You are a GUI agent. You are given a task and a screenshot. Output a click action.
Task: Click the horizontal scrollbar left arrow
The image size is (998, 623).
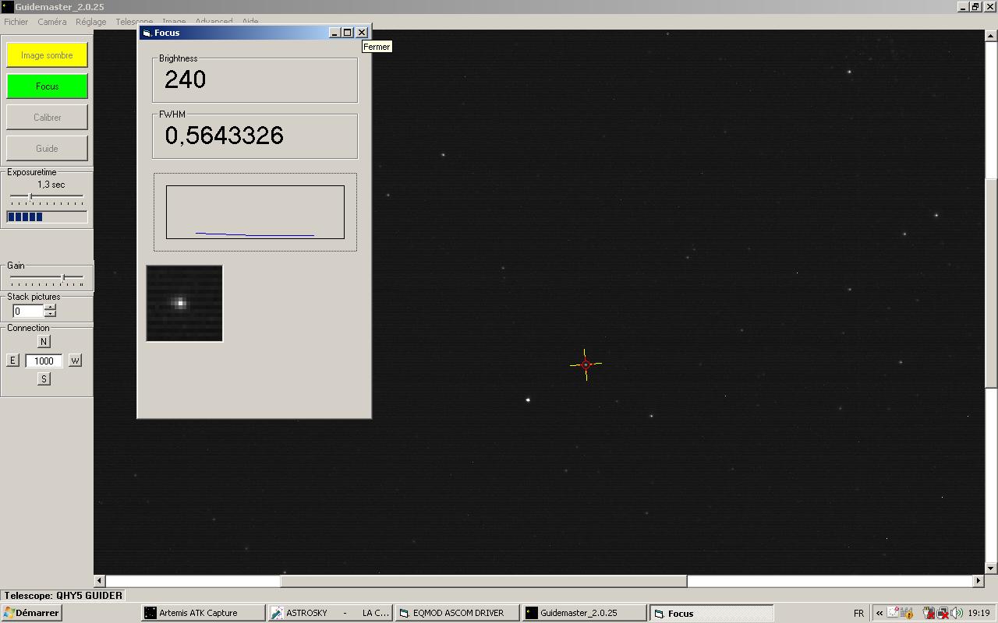[x=100, y=581]
